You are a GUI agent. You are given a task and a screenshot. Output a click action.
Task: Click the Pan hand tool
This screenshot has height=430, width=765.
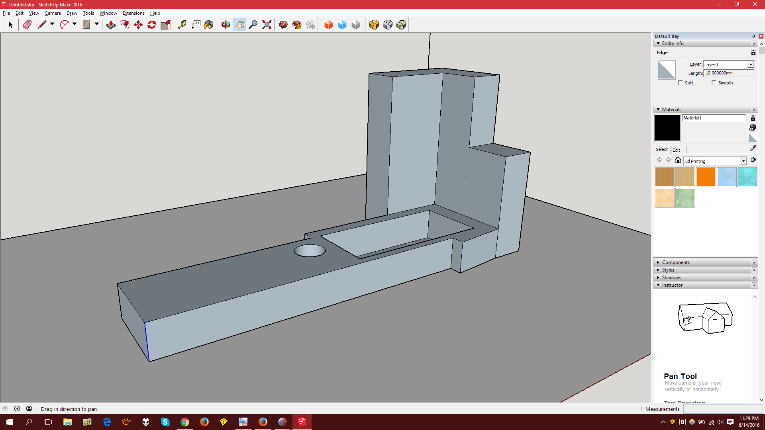pos(239,25)
